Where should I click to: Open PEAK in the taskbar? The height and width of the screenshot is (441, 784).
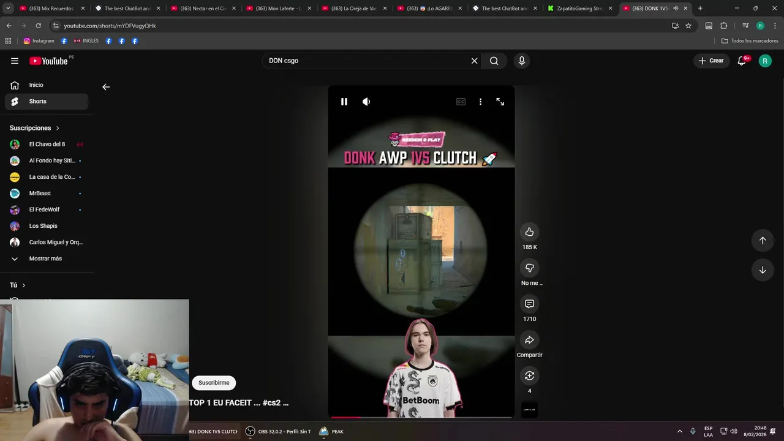click(x=331, y=431)
